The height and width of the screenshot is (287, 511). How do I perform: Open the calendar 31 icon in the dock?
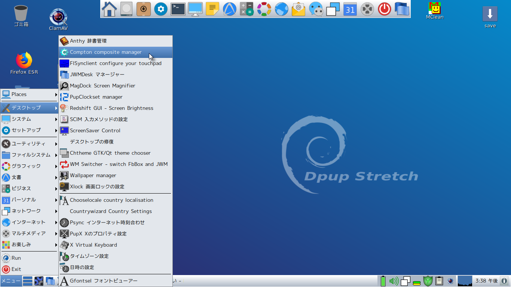coord(350,9)
